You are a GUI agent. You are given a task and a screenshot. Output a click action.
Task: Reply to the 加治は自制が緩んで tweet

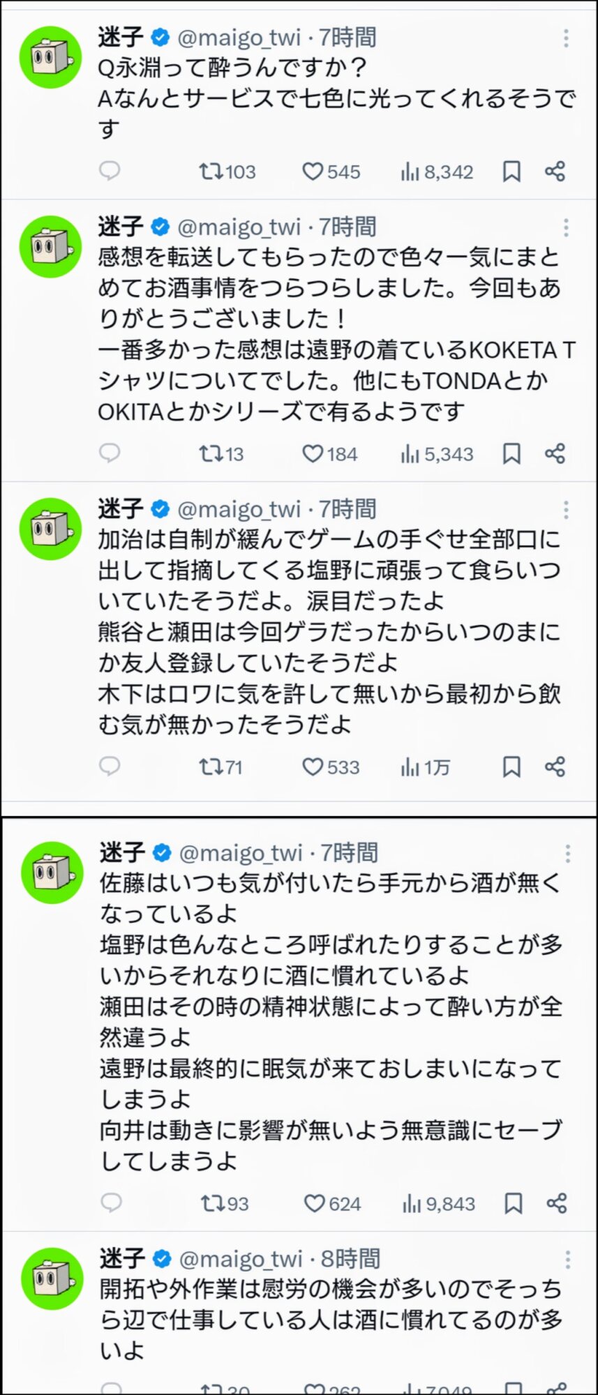coord(110,767)
